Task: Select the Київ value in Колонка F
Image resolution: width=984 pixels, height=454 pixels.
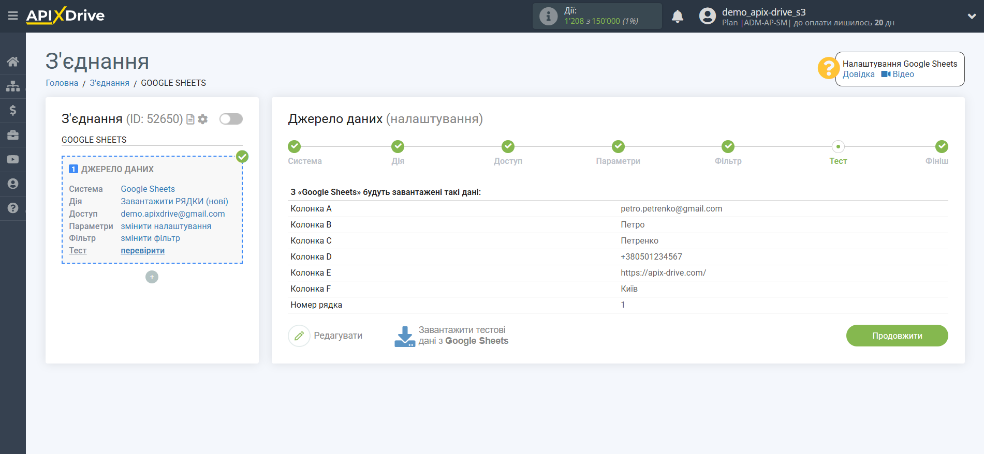Action: [x=629, y=289]
